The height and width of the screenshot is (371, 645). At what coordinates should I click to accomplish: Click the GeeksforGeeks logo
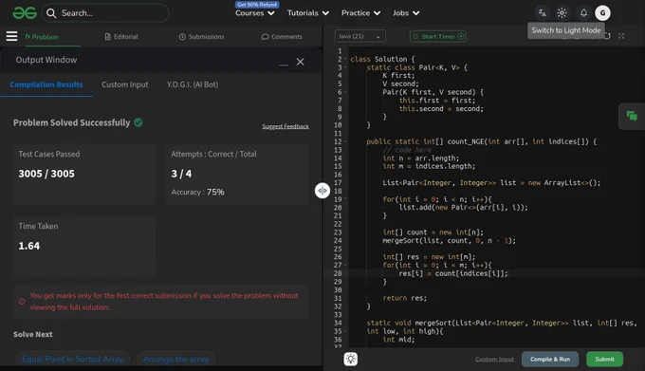tap(25, 13)
